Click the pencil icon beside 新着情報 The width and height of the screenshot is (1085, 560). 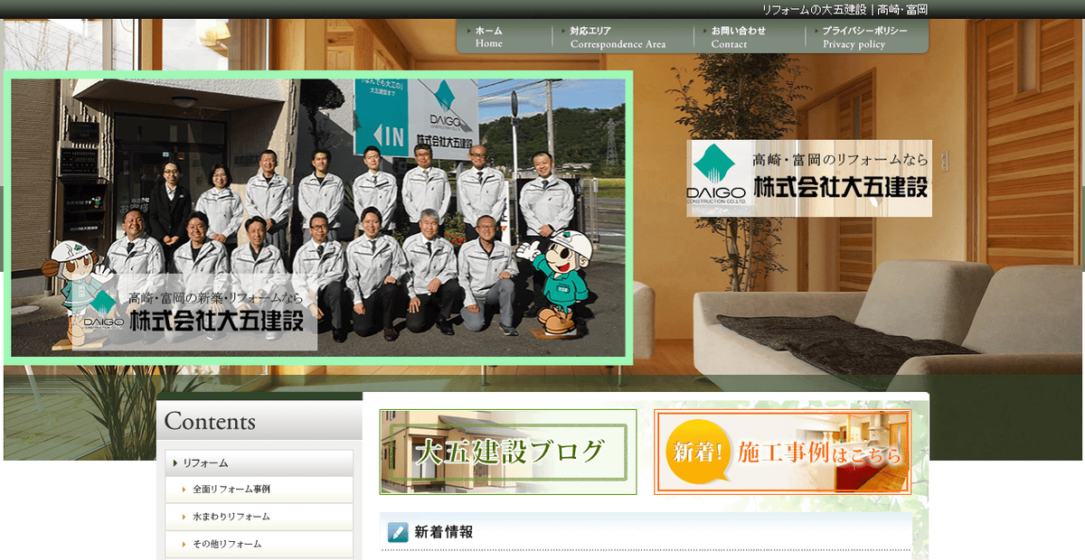click(397, 533)
